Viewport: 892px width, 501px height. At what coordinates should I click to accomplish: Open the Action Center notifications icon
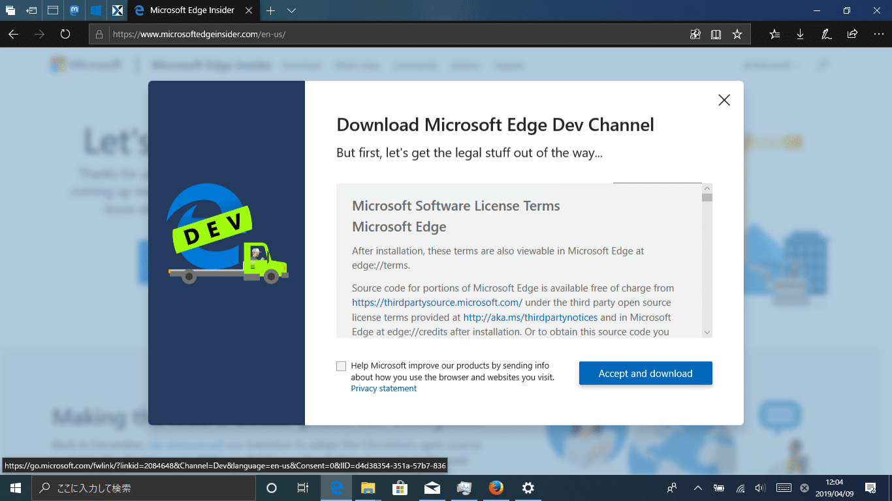(870, 488)
